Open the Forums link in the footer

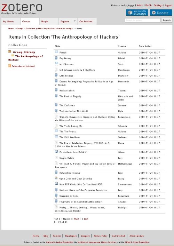click(57, 236)
